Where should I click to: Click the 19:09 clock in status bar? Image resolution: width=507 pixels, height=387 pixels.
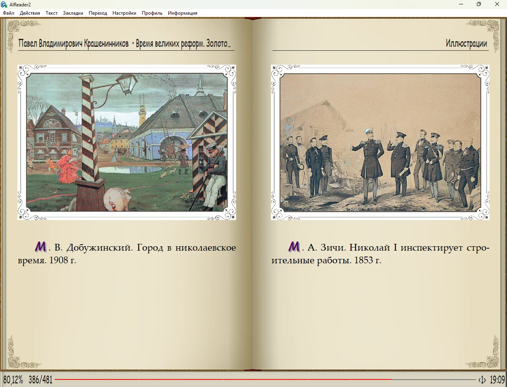point(497,380)
